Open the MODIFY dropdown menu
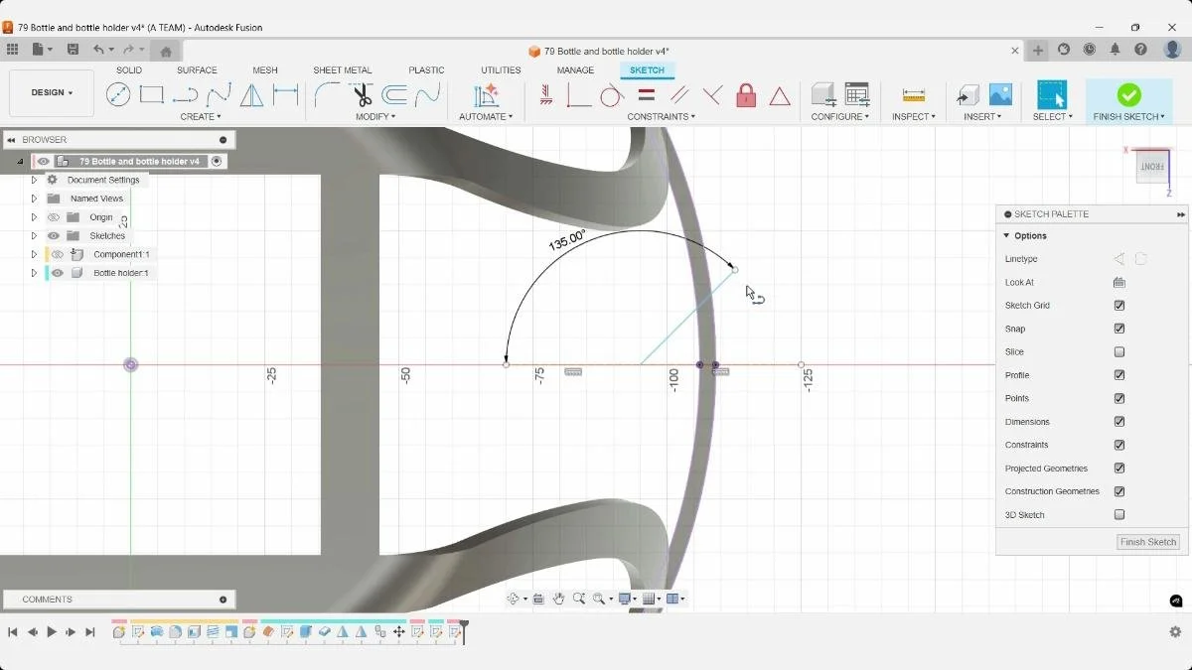 375,117
